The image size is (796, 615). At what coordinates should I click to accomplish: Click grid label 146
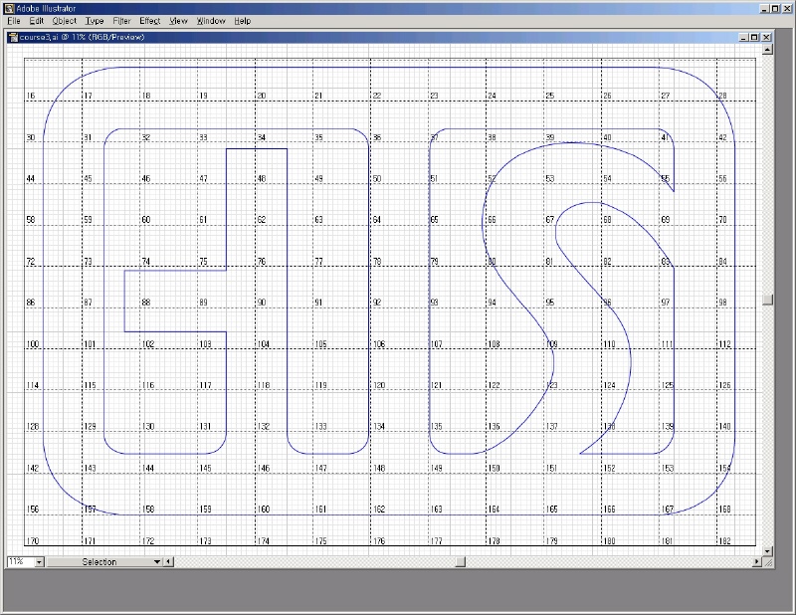tap(264, 469)
